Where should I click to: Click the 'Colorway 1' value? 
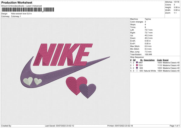(16, 16)
